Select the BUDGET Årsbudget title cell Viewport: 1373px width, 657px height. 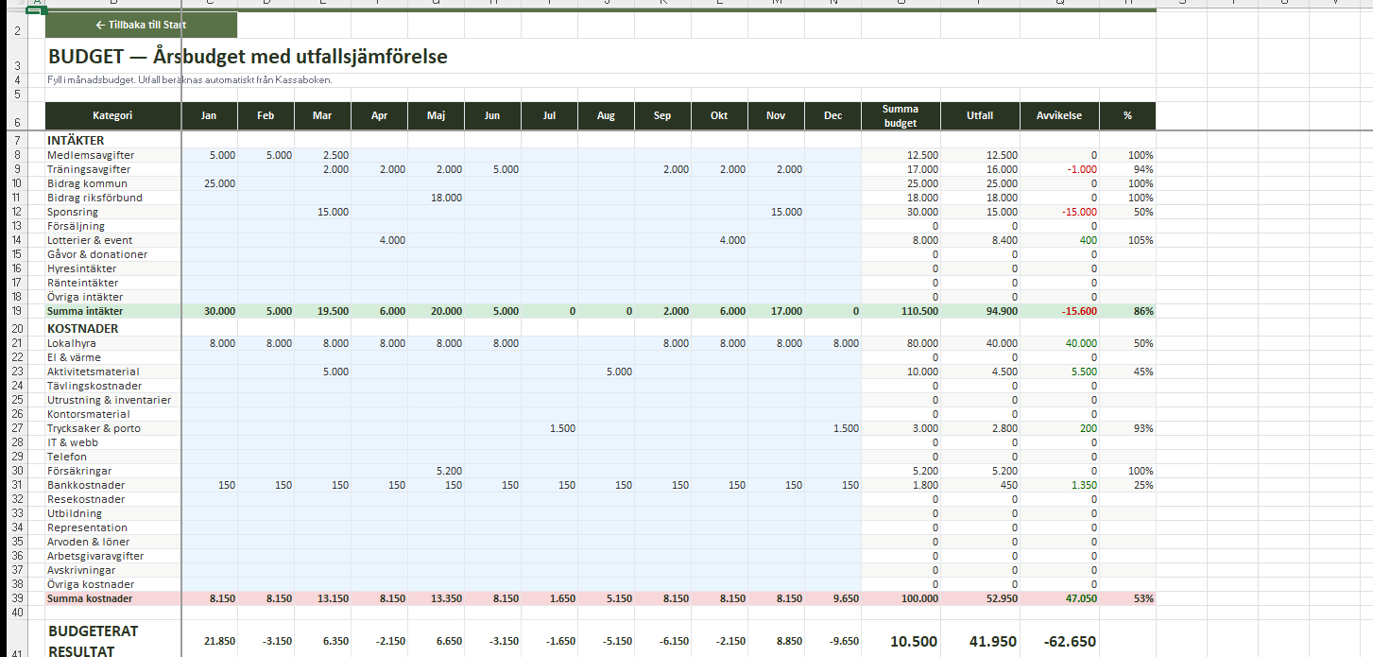(x=248, y=57)
